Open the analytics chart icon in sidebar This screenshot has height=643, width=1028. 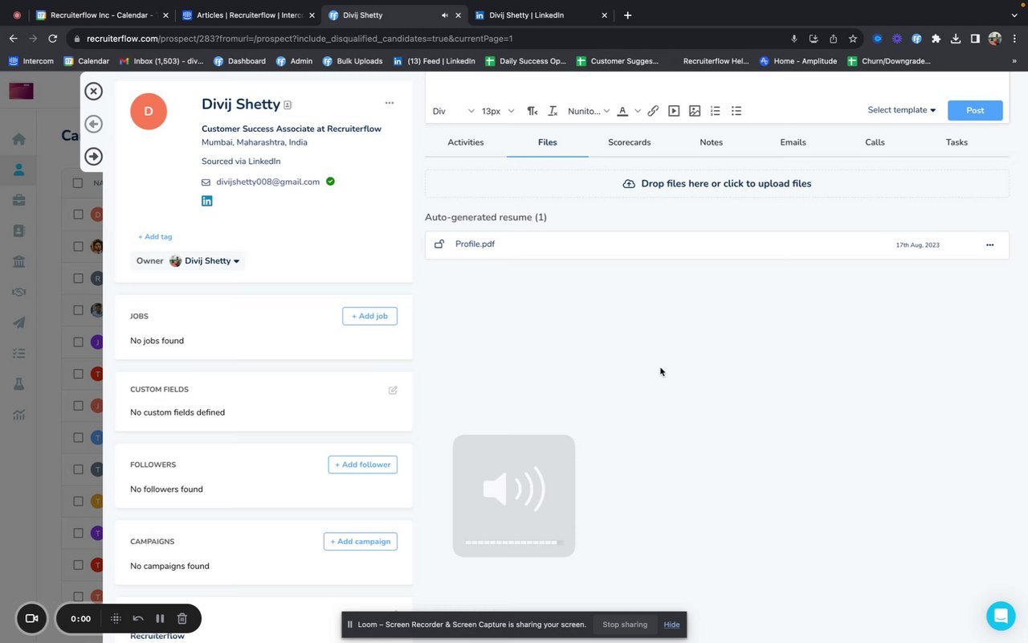19,415
